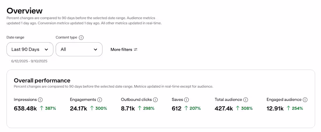
Task: Select the Impressions 638.48k metric
Action: click(x=25, y=108)
